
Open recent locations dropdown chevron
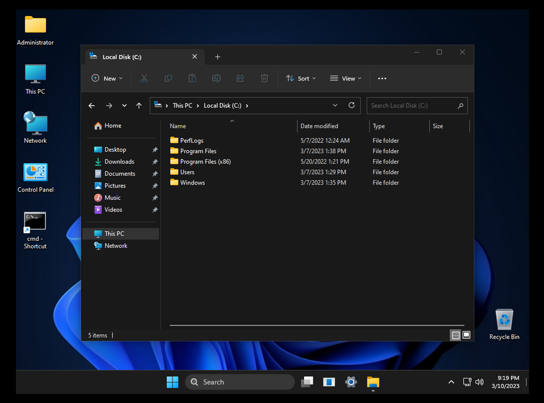pos(124,106)
